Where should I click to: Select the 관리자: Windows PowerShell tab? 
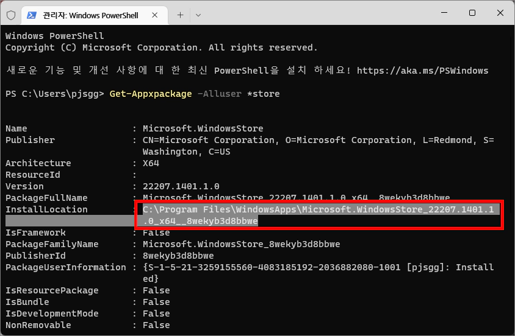click(95, 15)
